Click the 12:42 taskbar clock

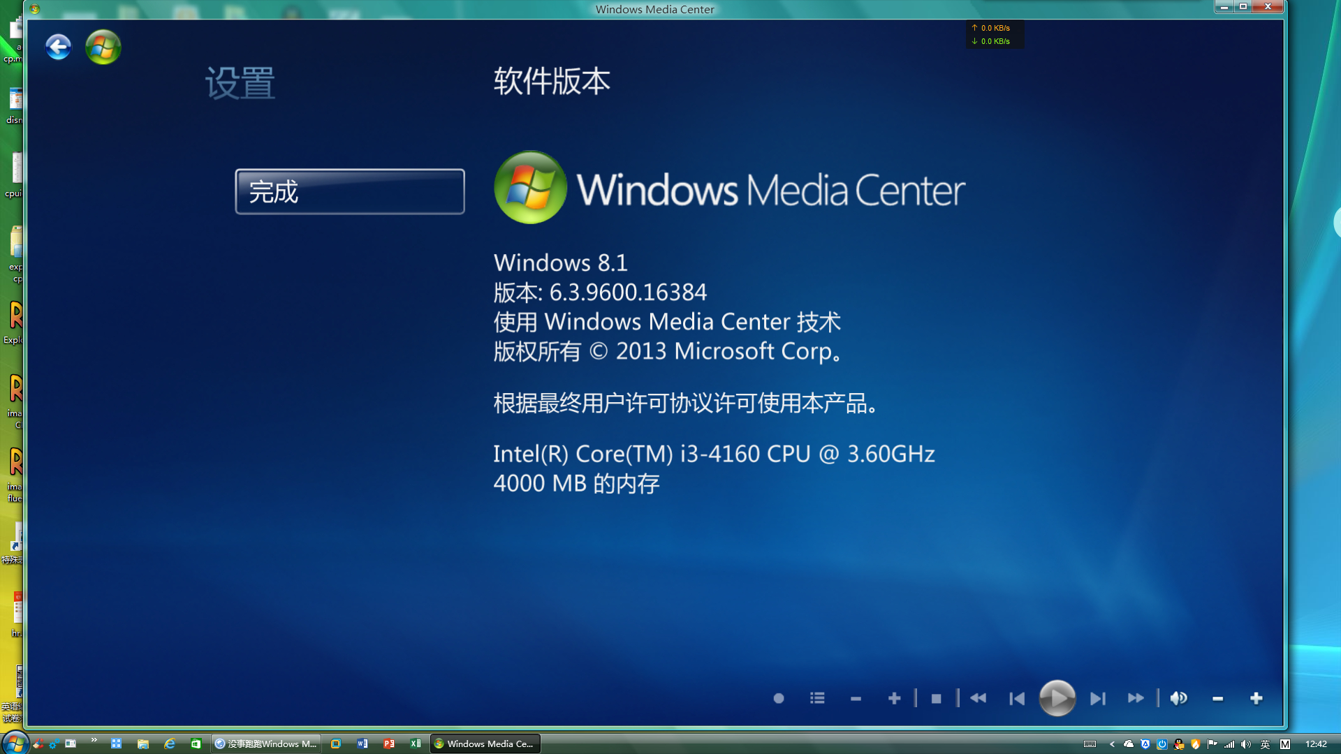tap(1316, 744)
